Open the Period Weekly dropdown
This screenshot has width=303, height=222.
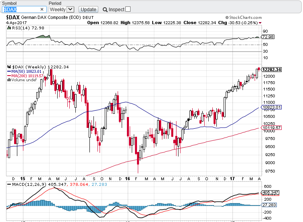click(x=62, y=9)
